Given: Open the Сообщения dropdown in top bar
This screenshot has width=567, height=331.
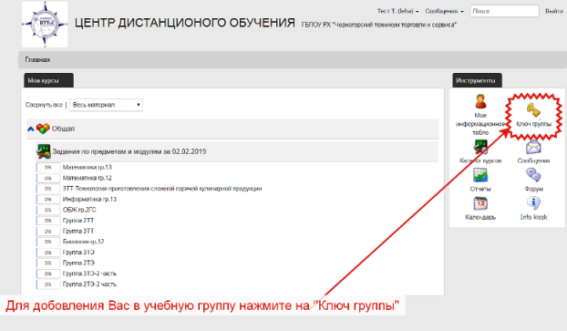Looking at the screenshot, I should click(x=444, y=11).
